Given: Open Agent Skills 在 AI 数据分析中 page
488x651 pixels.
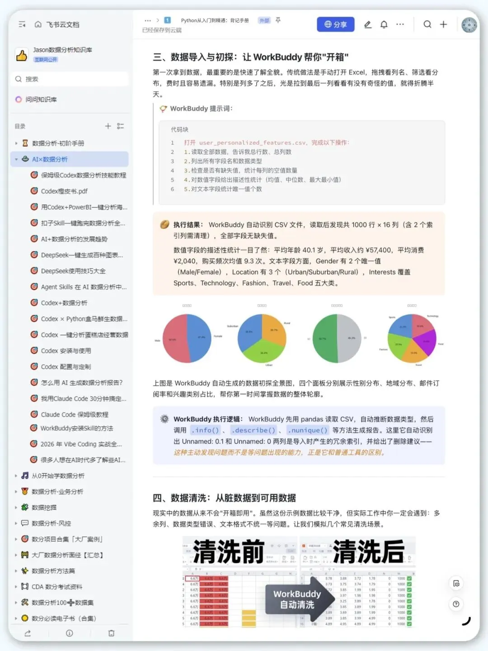Looking at the screenshot, I should click(x=79, y=287).
